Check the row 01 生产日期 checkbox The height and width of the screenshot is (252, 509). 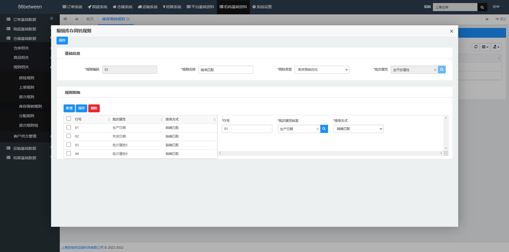(x=69, y=127)
